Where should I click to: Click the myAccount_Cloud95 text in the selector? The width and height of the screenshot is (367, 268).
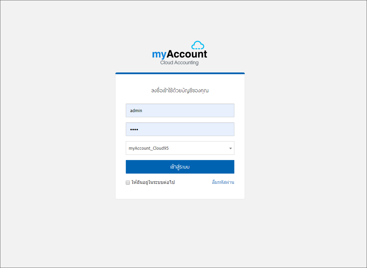point(149,148)
